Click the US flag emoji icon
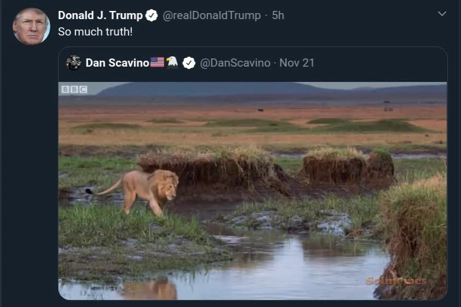Screen dimensions: 461x307 pyautogui.click(x=157, y=62)
